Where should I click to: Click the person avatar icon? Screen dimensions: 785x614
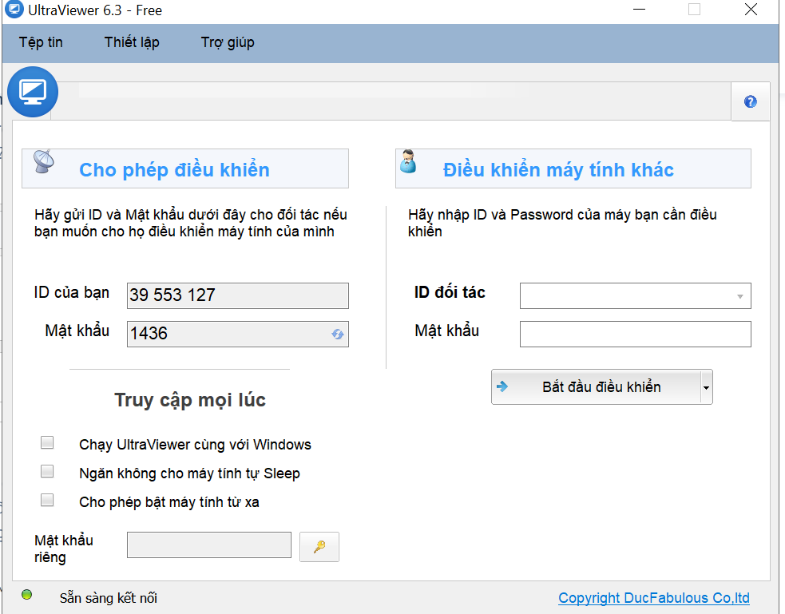tap(409, 161)
